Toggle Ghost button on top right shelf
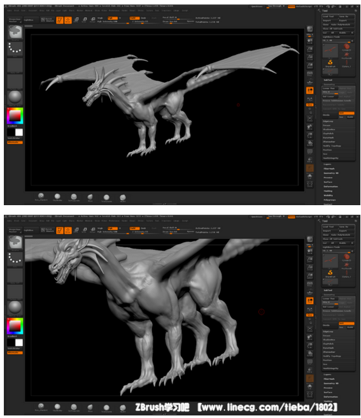Screen dimensions: 361x418 tap(309, 168)
